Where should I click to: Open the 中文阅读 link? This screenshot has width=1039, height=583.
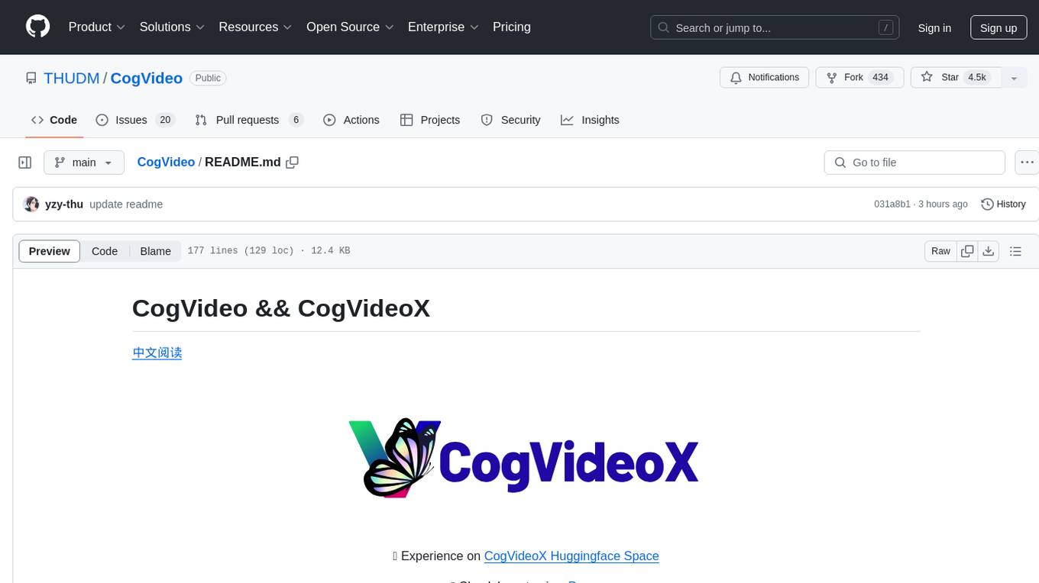(157, 353)
